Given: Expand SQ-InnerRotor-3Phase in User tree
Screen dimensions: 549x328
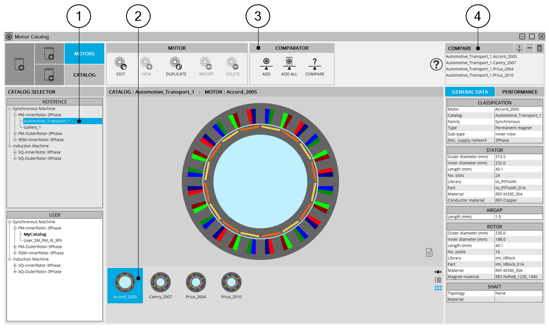Looking at the screenshot, I should (15, 266).
